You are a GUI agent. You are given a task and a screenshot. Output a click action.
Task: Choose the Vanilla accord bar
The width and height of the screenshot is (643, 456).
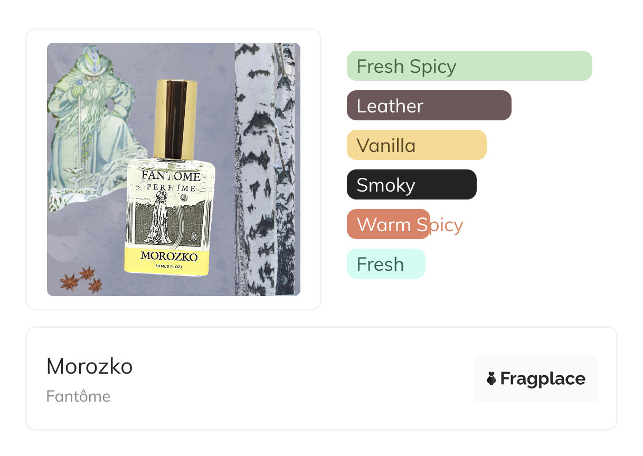[417, 145]
